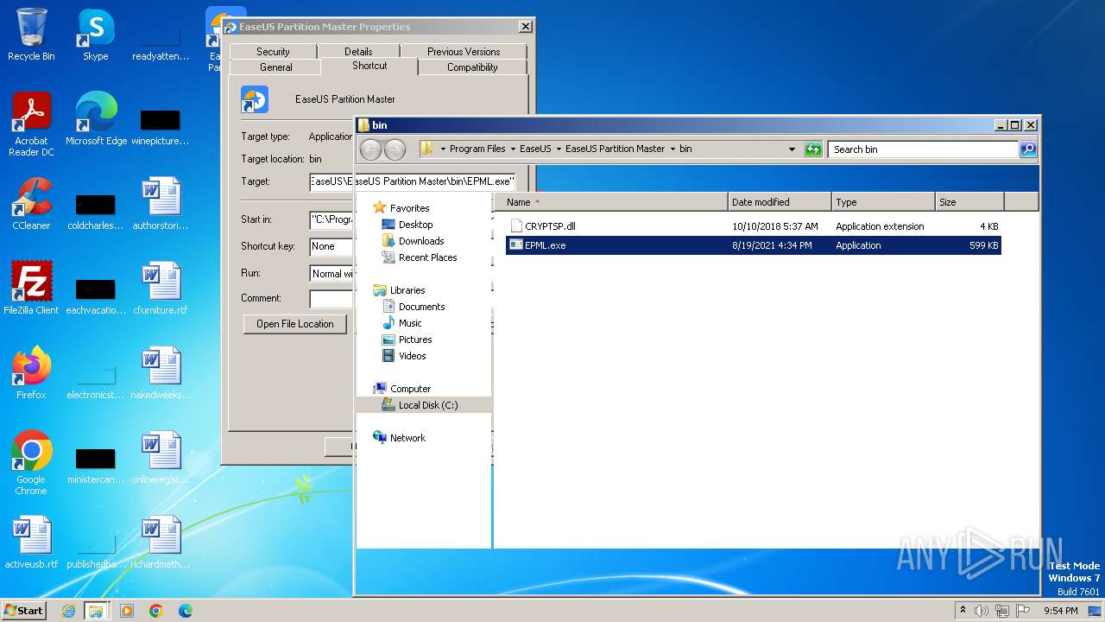The height and width of the screenshot is (622, 1105).
Task: Open Windows Media Player from the taskbar
Action: click(x=127, y=611)
